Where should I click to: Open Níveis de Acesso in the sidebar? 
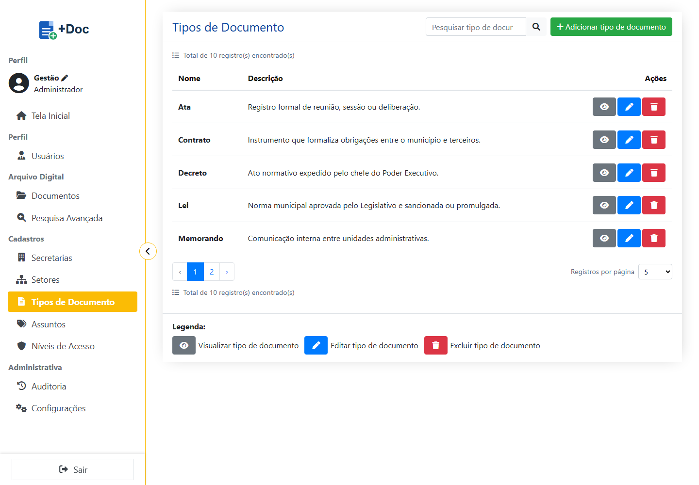[x=72, y=346]
